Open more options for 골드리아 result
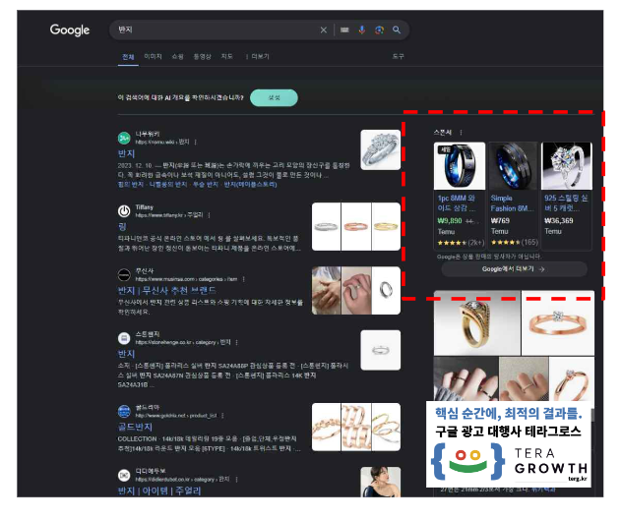This screenshot has height=520, width=621. tap(223, 416)
